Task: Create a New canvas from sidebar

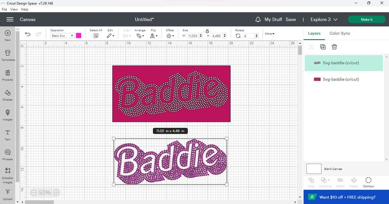Action: tap(7, 35)
